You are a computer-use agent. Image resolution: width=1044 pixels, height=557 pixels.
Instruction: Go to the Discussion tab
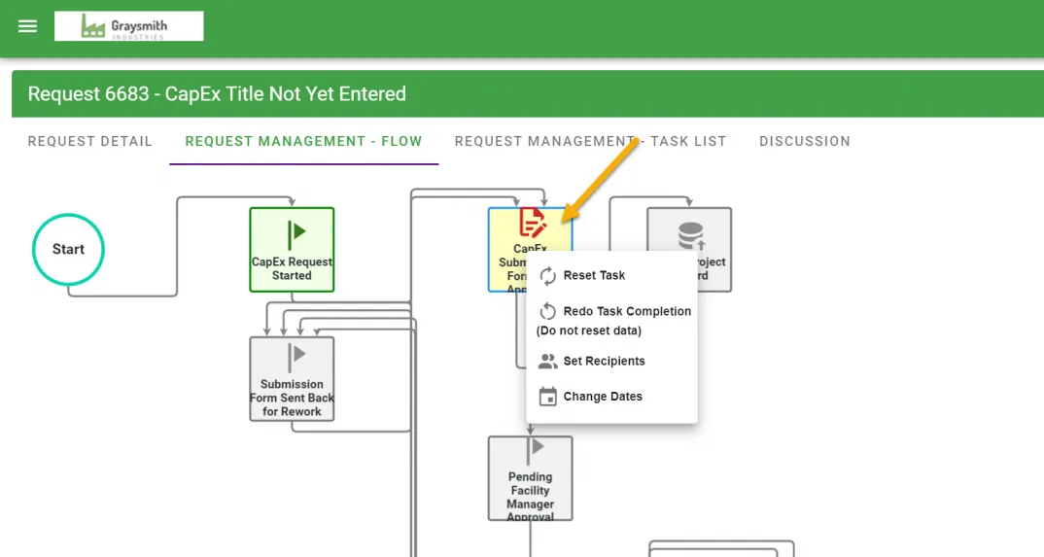(x=804, y=142)
